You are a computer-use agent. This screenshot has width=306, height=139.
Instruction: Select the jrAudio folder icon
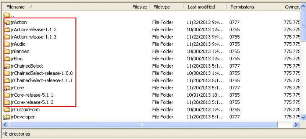7,44
